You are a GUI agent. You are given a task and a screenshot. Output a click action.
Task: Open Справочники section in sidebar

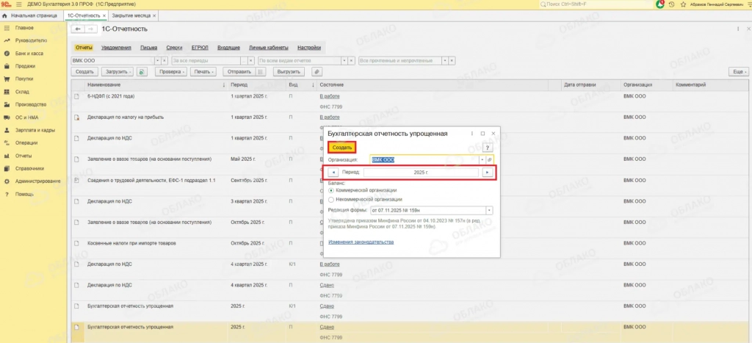pos(29,168)
